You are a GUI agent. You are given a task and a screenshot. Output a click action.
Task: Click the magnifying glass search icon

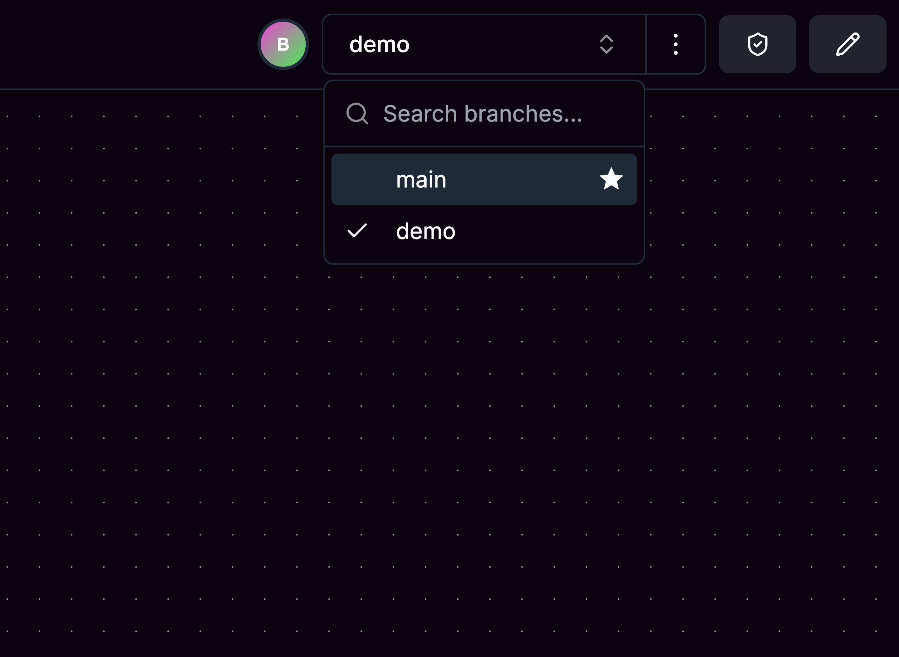[x=357, y=114]
